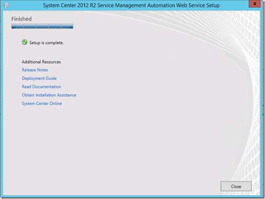This screenshot has height=199, width=265.
Task: Click the window title bar text
Action: coord(131,5)
